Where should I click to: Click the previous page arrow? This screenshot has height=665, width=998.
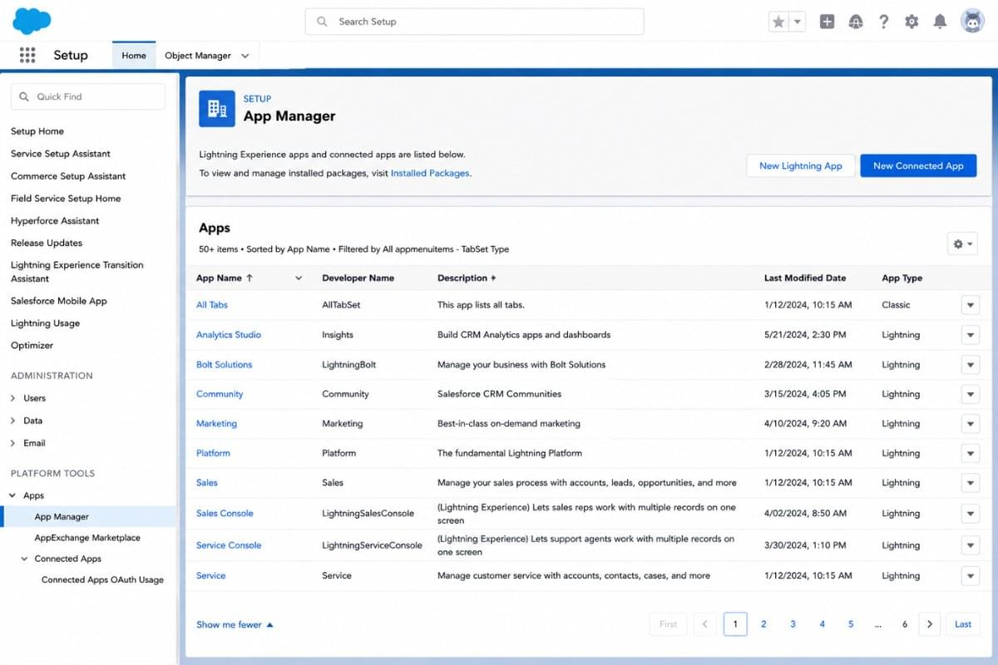click(x=705, y=624)
